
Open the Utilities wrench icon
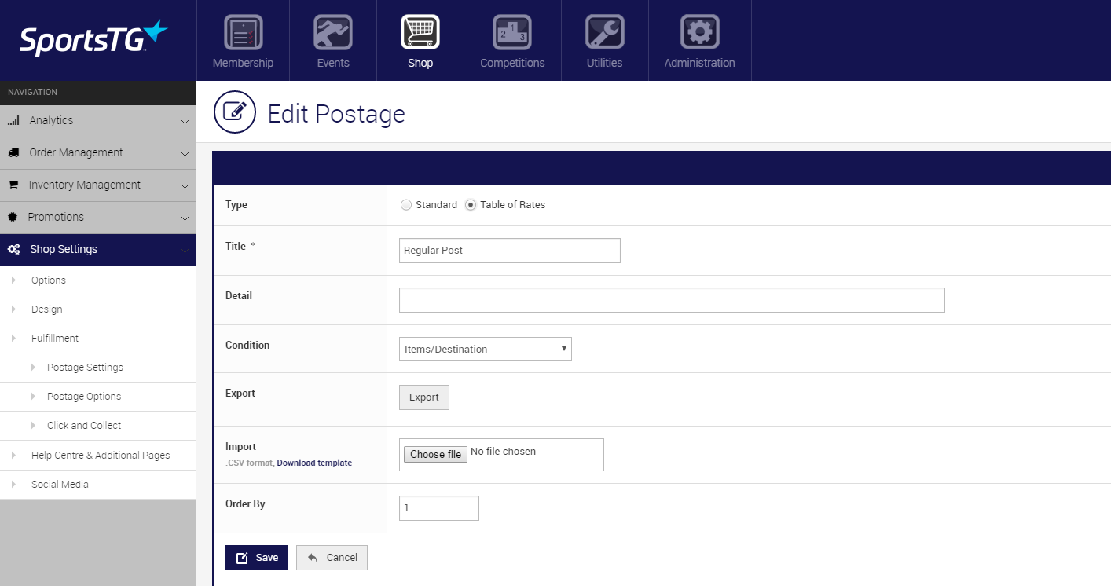point(604,32)
